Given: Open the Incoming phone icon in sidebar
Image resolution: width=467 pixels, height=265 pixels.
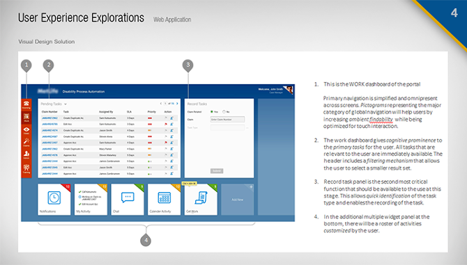Looking at the screenshot, I should [x=26, y=104].
